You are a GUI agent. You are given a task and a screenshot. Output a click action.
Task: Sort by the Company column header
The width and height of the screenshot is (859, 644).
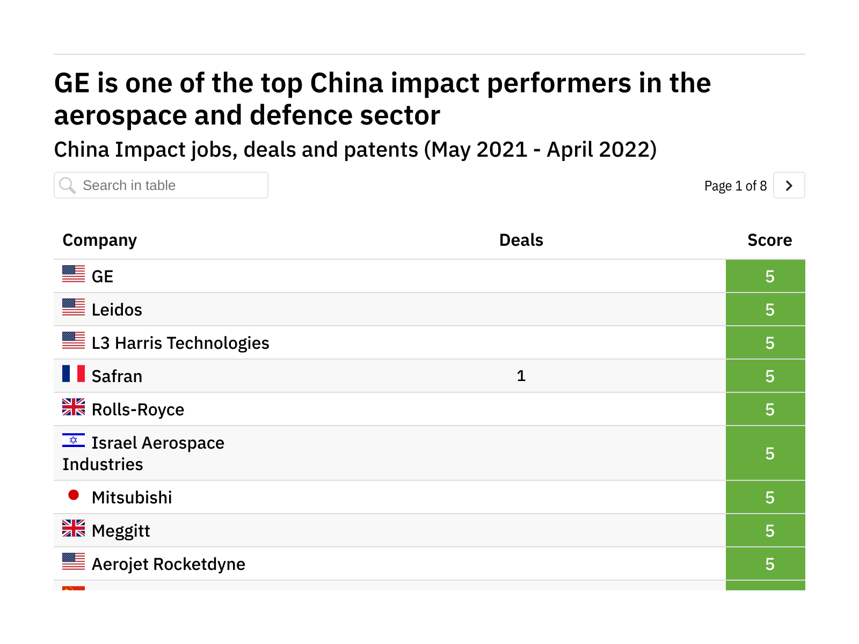tap(100, 240)
